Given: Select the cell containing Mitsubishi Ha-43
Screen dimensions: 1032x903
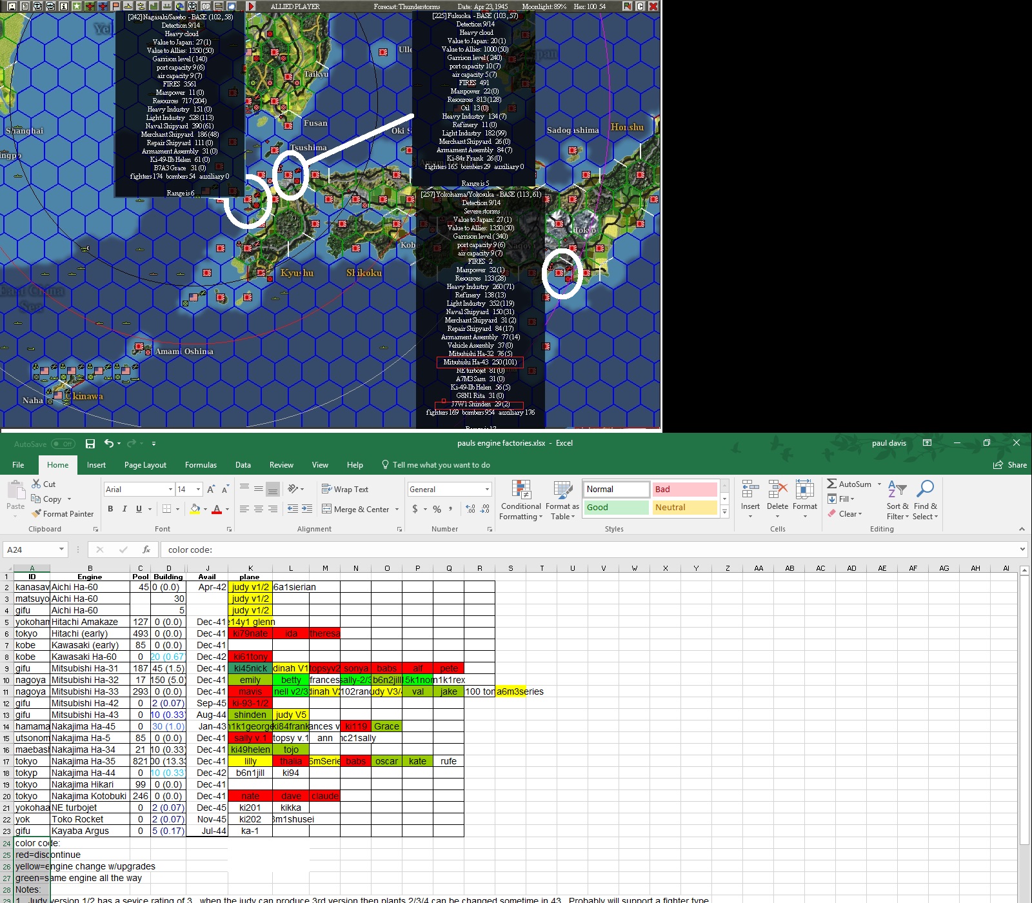Looking at the screenshot, I should click(x=90, y=715).
